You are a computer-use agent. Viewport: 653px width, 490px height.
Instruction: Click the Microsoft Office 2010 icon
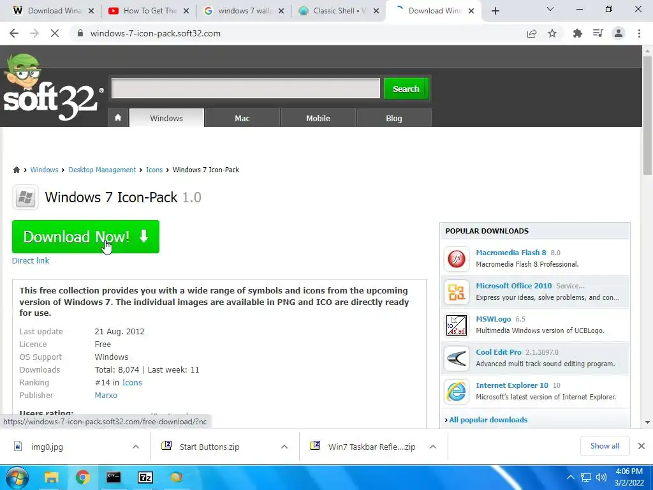tap(457, 292)
